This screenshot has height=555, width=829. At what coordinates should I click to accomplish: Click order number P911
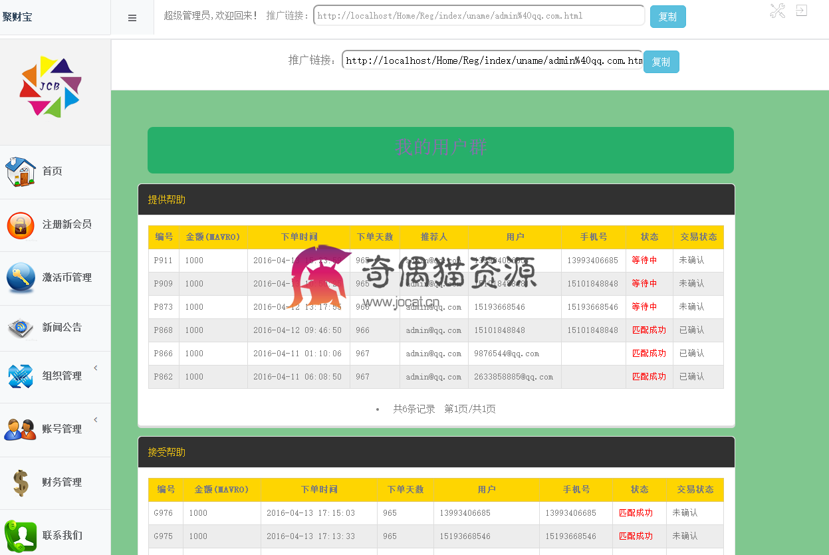(x=163, y=261)
